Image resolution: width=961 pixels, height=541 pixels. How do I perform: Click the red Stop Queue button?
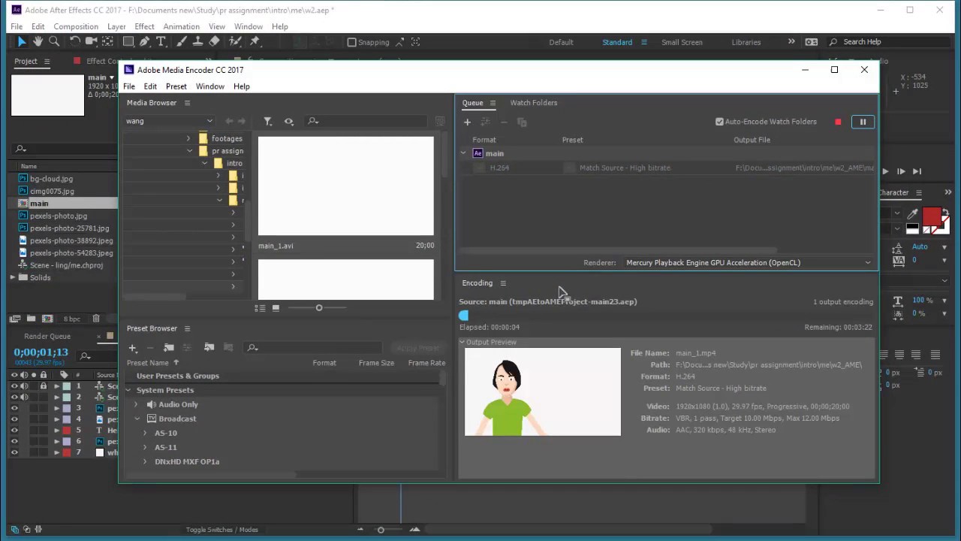[x=838, y=122]
